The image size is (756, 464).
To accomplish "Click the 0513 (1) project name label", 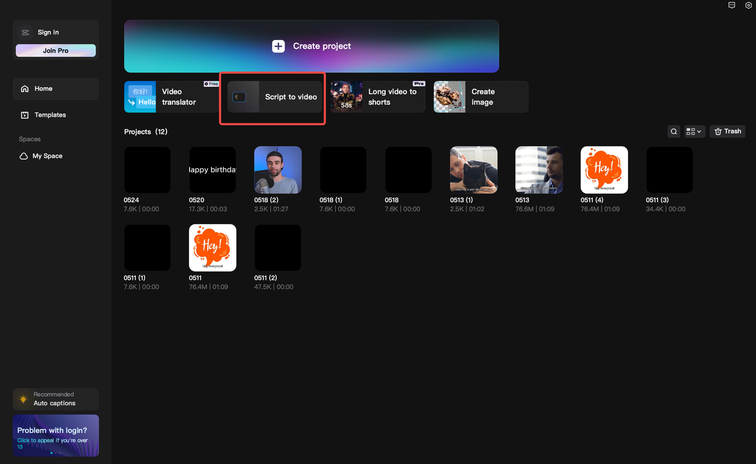I will point(461,200).
